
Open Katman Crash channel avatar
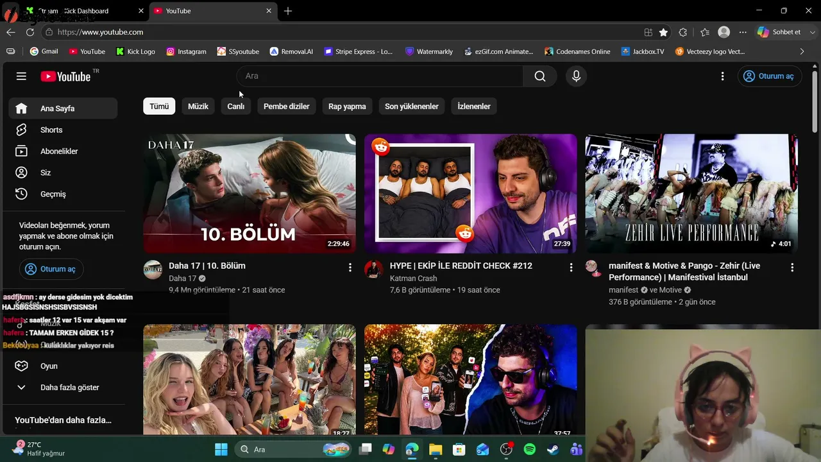tap(373, 269)
